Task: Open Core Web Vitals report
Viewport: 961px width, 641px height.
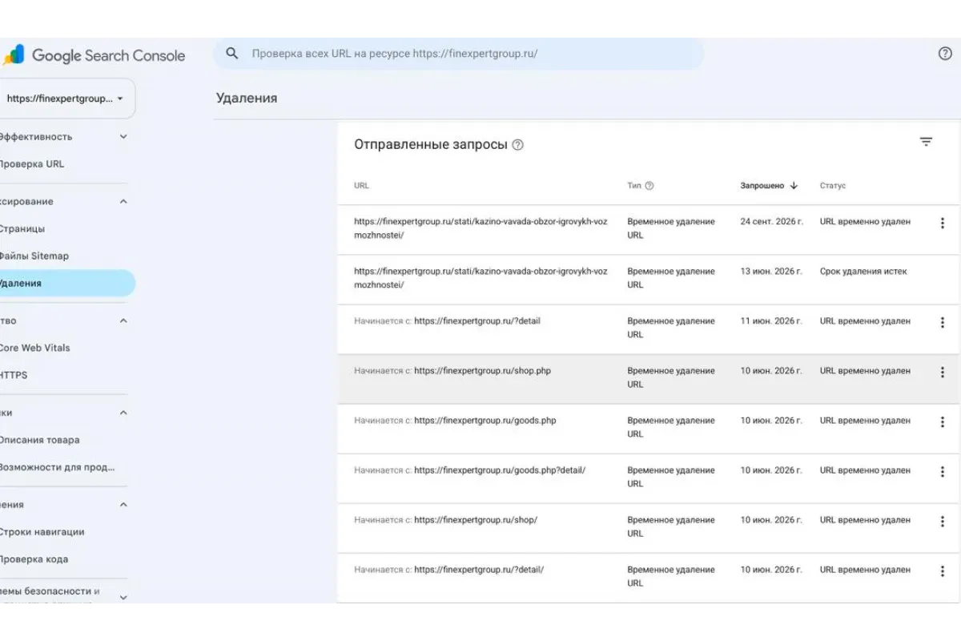Action: click(35, 348)
